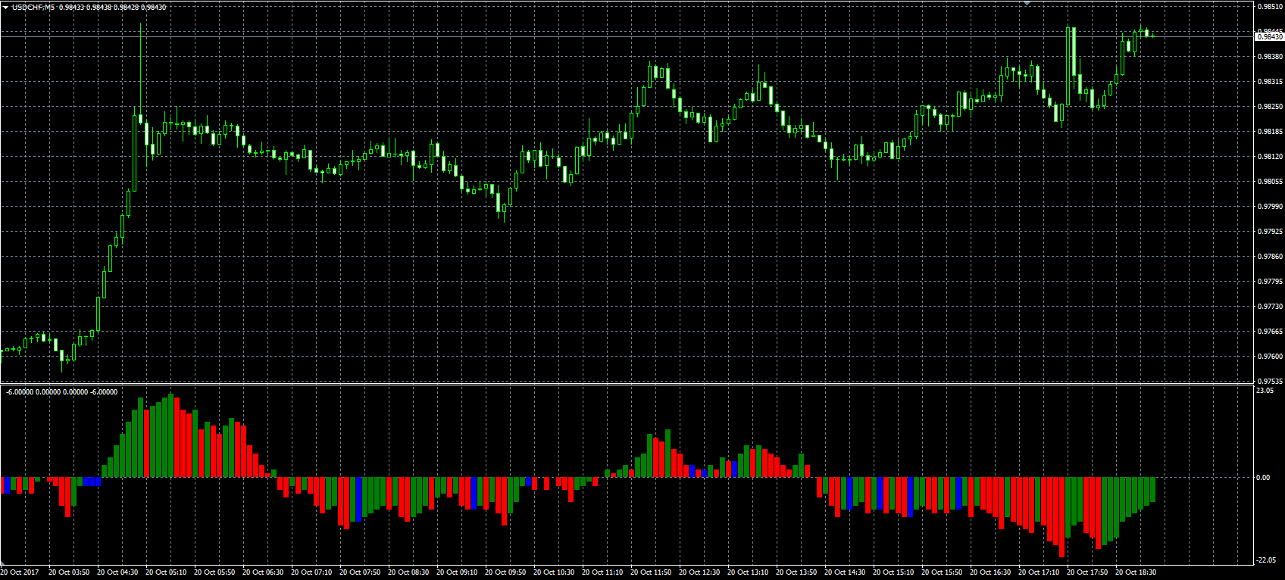Click the 0.98380 price axis label

click(1270, 57)
